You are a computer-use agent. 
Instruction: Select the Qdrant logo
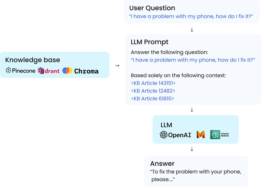pyautogui.click(x=49, y=71)
